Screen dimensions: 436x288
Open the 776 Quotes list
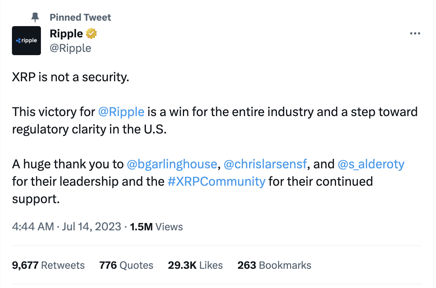tap(126, 265)
